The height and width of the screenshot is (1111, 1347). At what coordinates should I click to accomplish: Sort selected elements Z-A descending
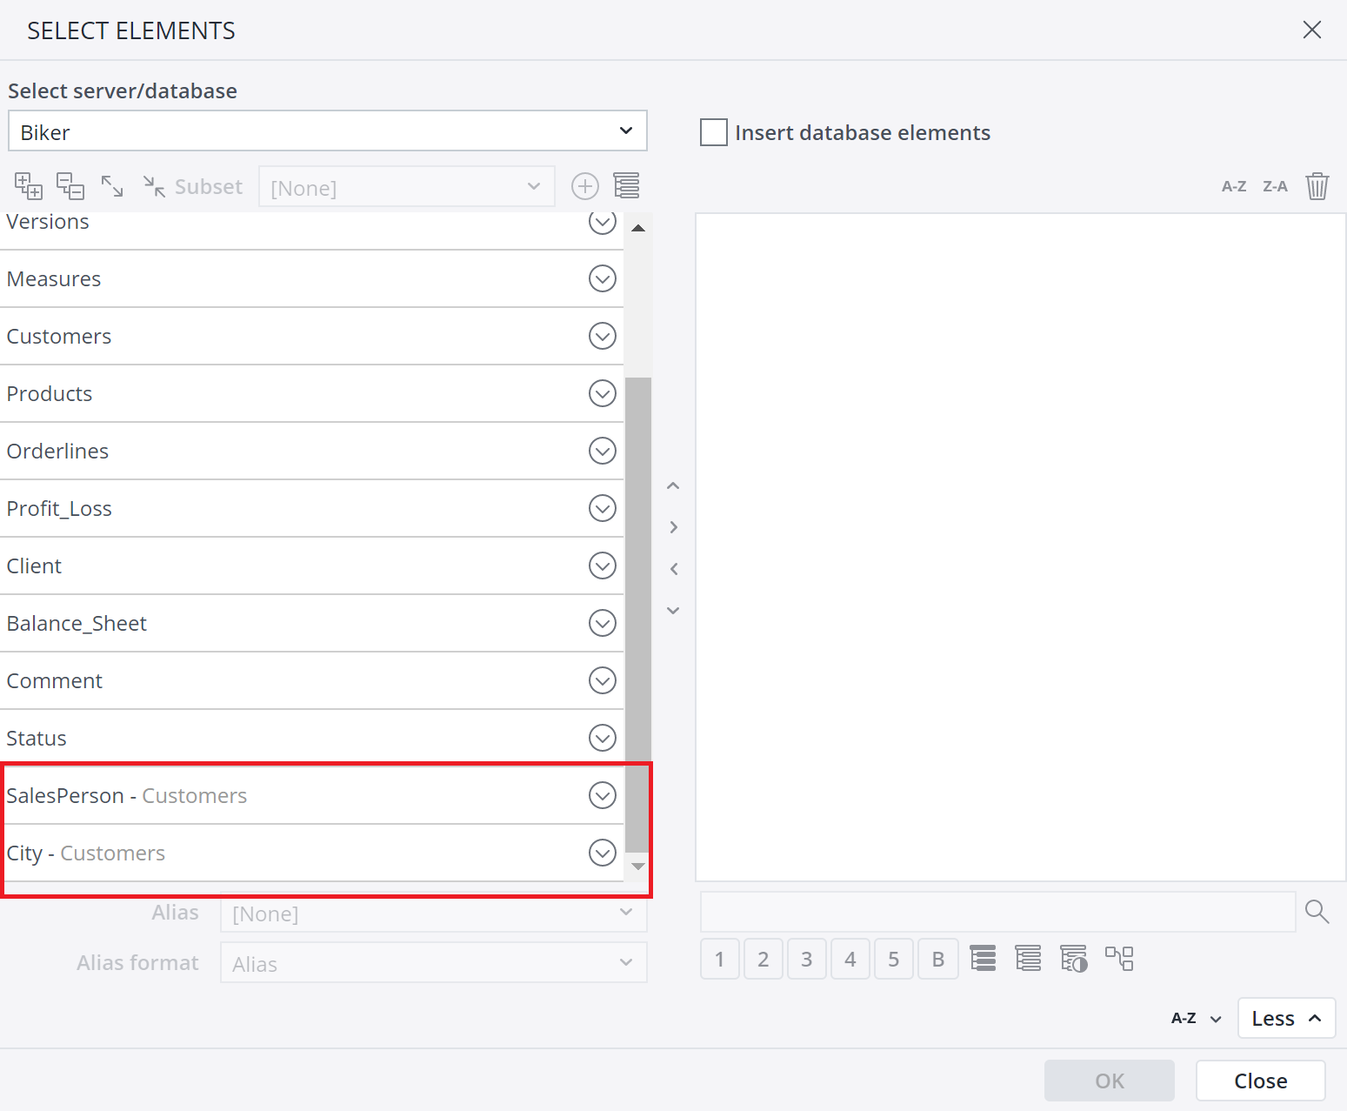click(1275, 186)
